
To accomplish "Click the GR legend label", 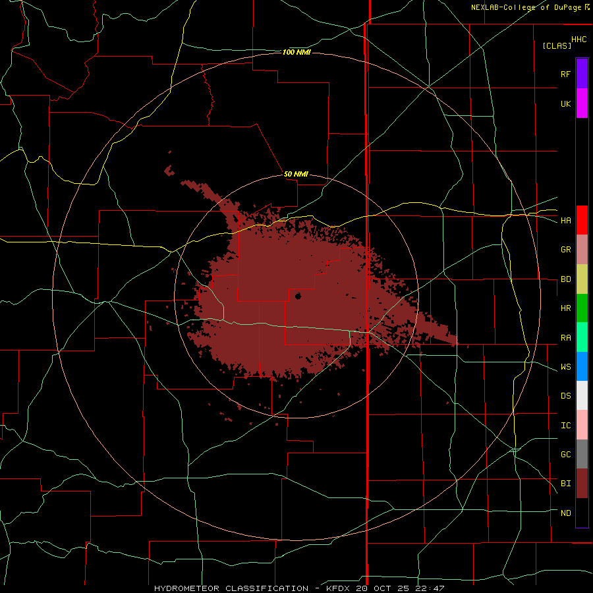I will pos(565,250).
